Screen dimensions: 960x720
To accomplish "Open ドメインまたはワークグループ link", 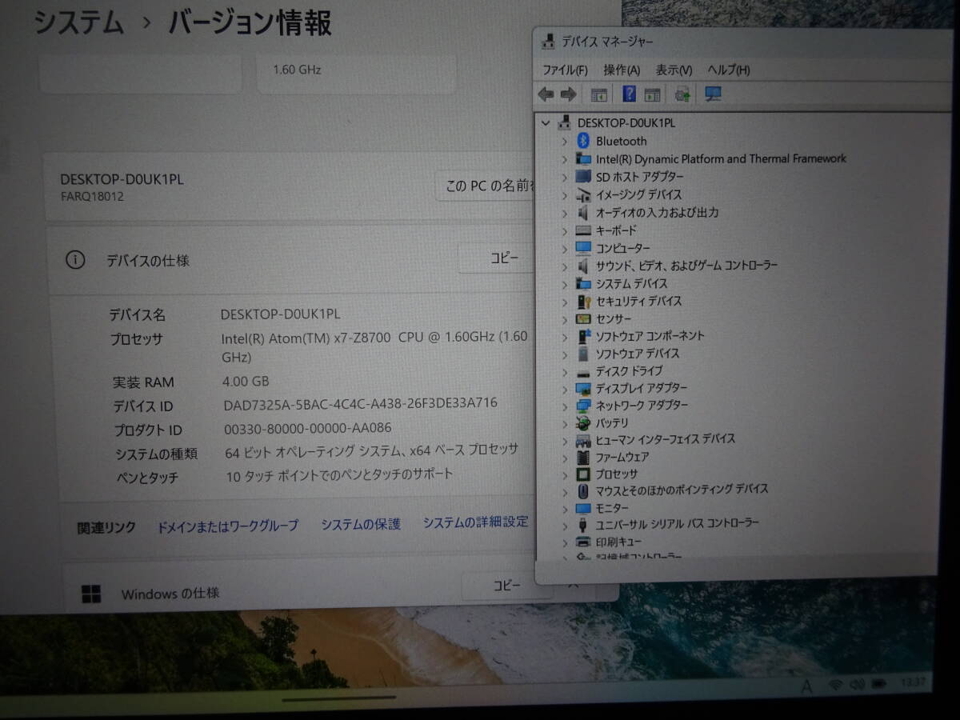I will click(227, 526).
